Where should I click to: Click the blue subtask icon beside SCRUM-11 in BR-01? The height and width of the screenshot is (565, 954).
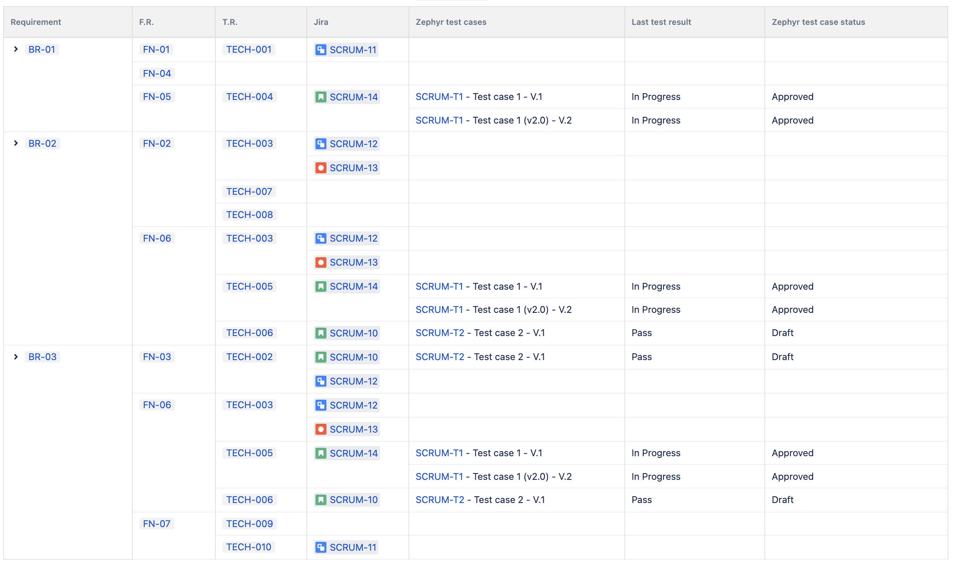[321, 50]
